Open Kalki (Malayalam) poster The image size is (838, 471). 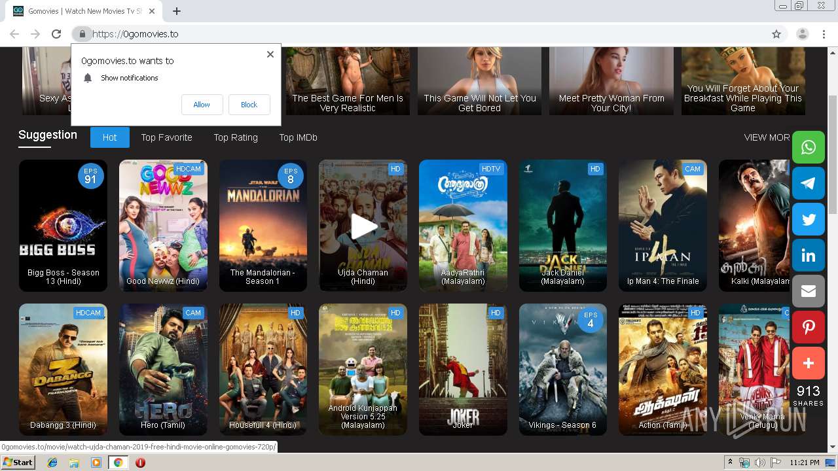click(x=755, y=226)
